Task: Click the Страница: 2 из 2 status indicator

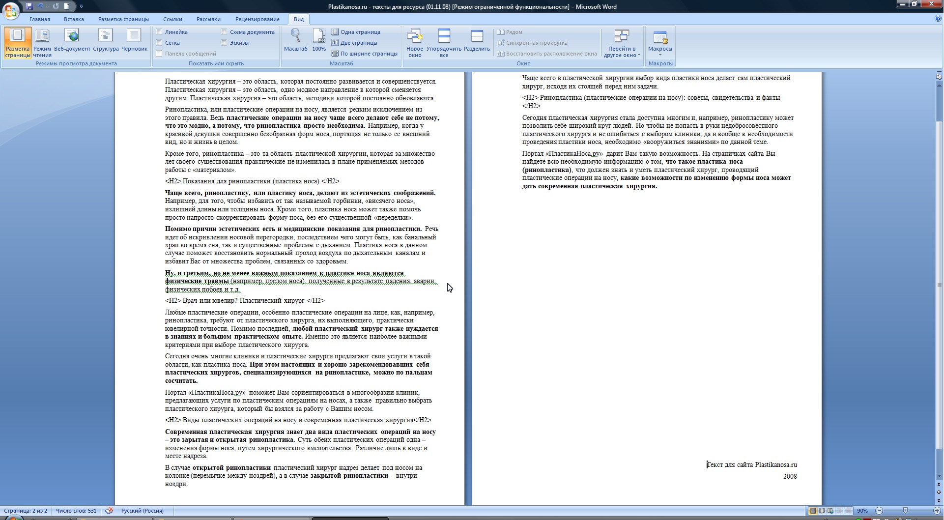Action: [26, 511]
